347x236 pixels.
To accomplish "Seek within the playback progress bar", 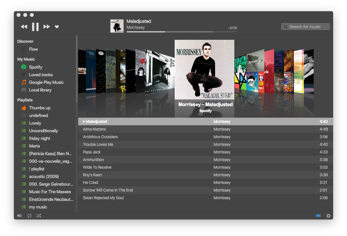I will pyautogui.click(x=182, y=32).
